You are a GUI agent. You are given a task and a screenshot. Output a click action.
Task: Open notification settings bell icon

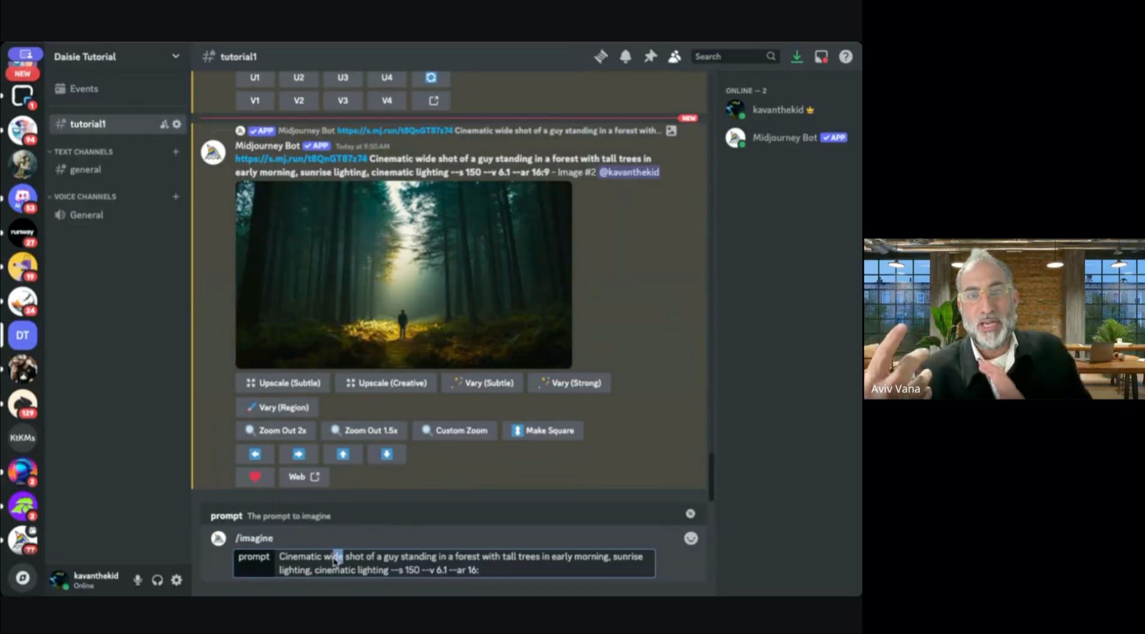pos(625,57)
